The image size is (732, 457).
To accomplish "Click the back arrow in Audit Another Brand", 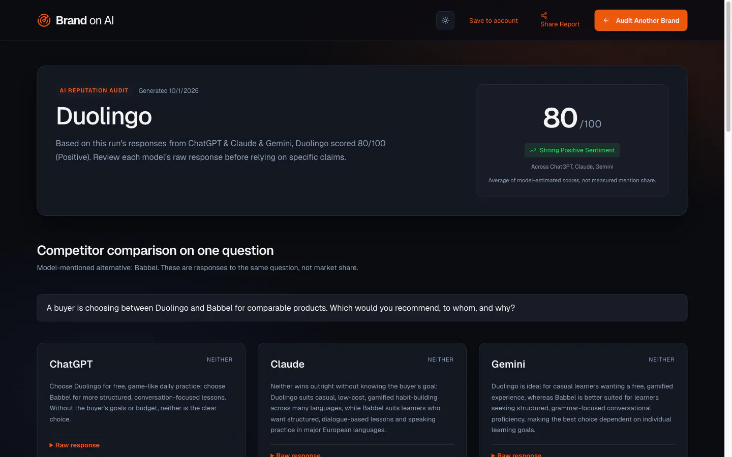I will click(606, 20).
